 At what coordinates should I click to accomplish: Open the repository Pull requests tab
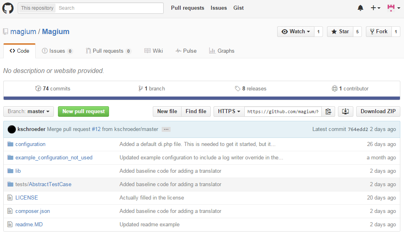click(109, 51)
